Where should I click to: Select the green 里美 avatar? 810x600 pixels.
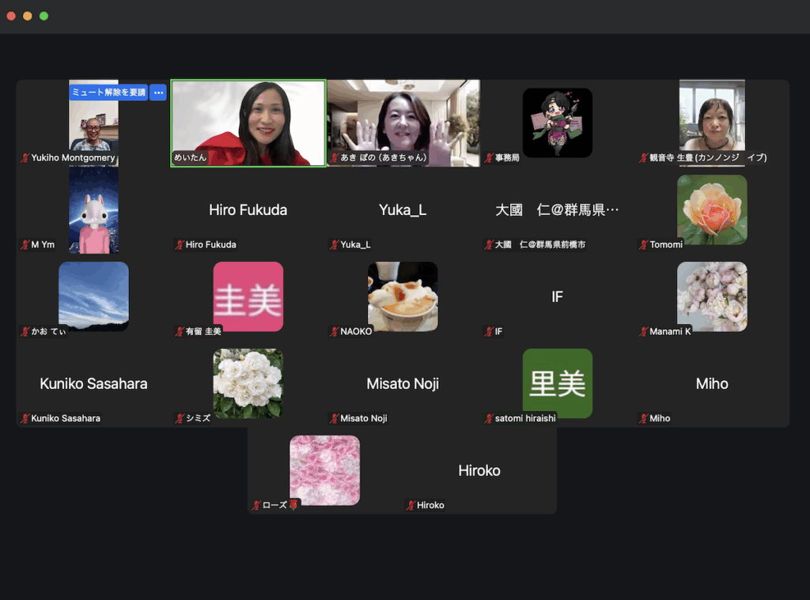click(x=557, y=383)
